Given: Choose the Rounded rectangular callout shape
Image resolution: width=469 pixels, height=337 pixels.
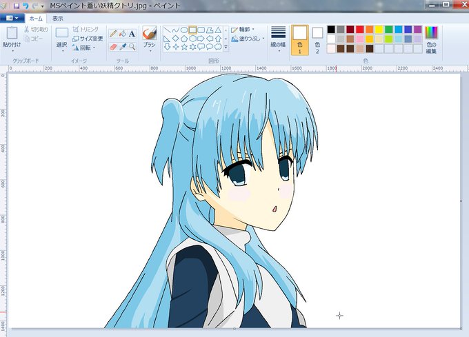Looking at the screenshot, I should tap(201, 47).
